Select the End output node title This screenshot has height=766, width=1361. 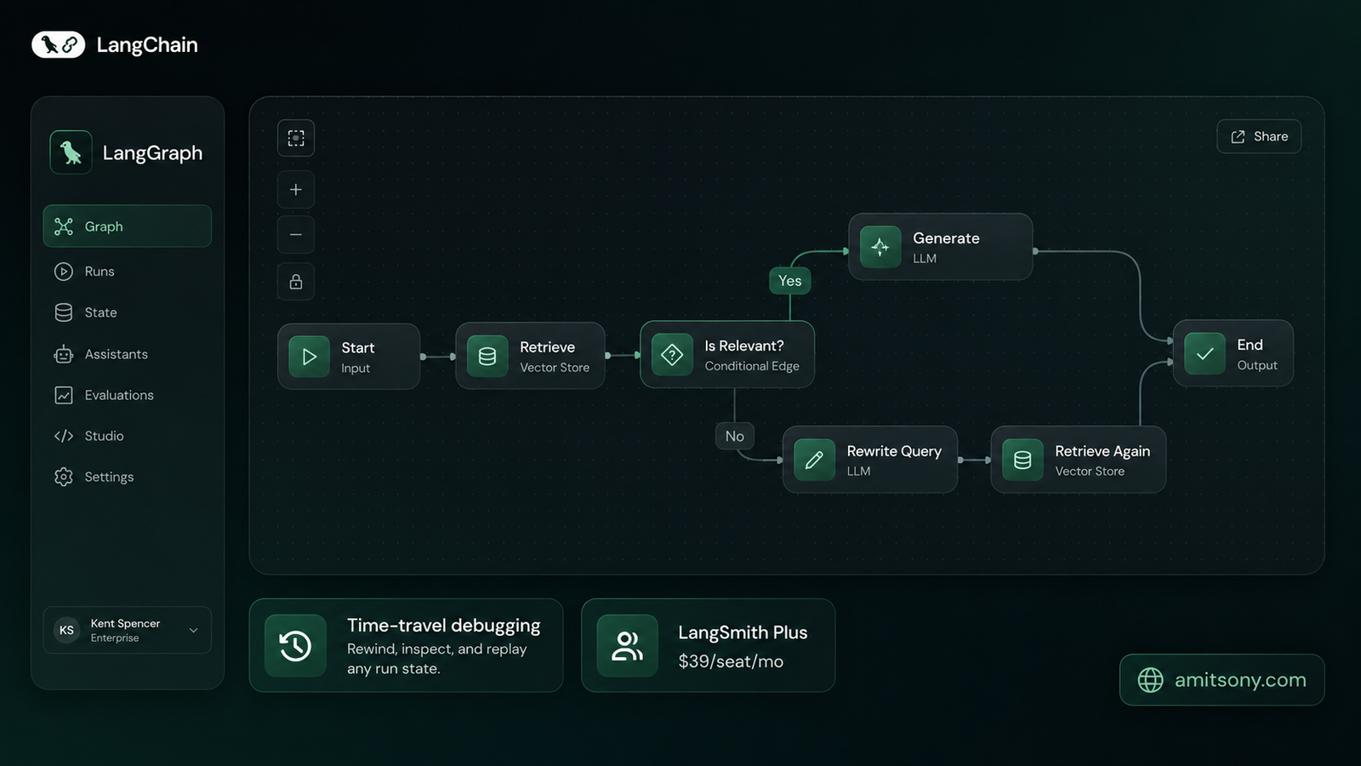[1250, 345]
